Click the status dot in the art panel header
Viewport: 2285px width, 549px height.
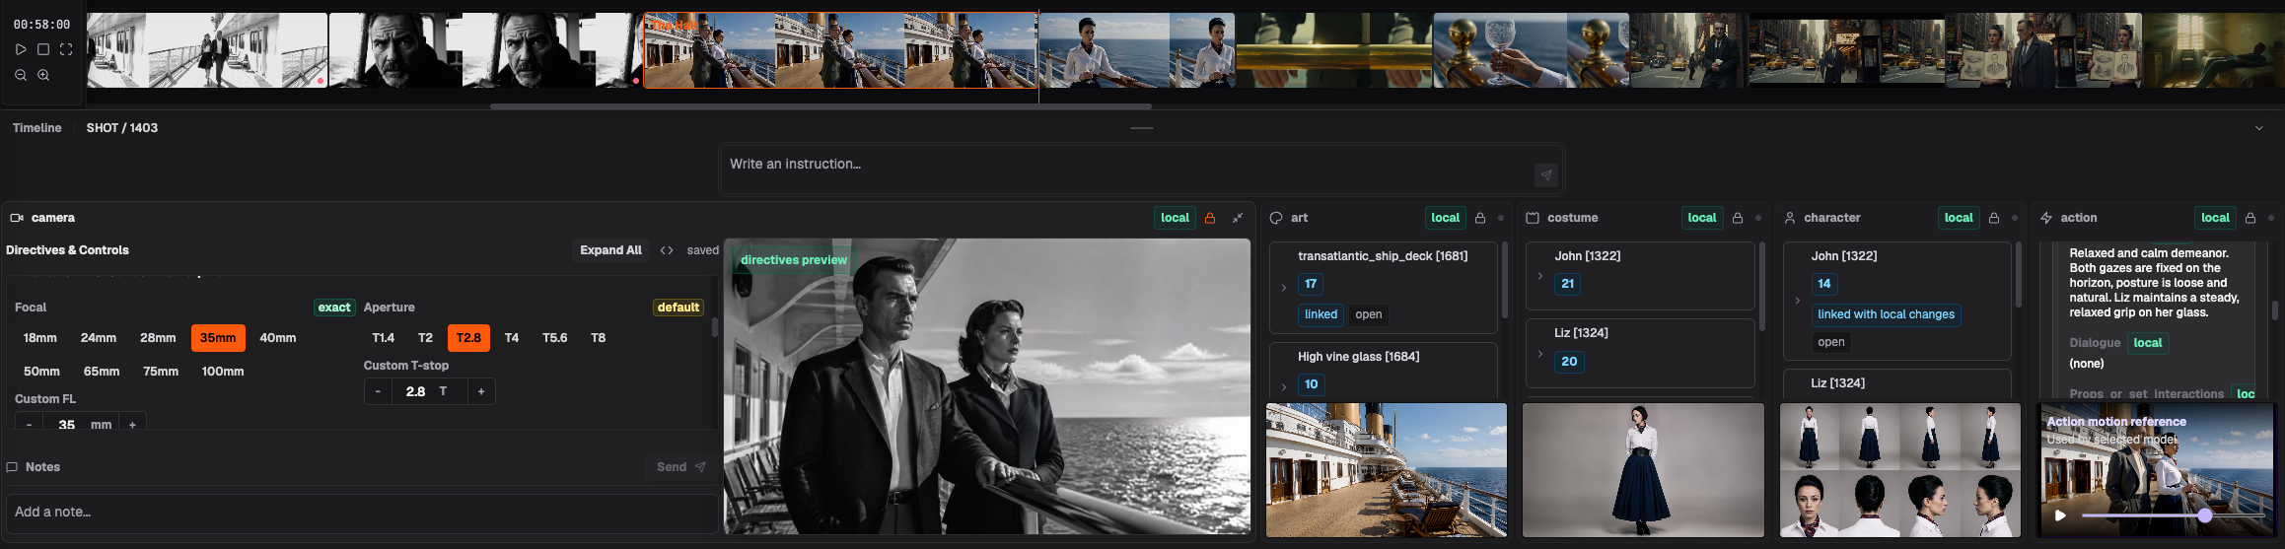click(x=1501, y=218)
